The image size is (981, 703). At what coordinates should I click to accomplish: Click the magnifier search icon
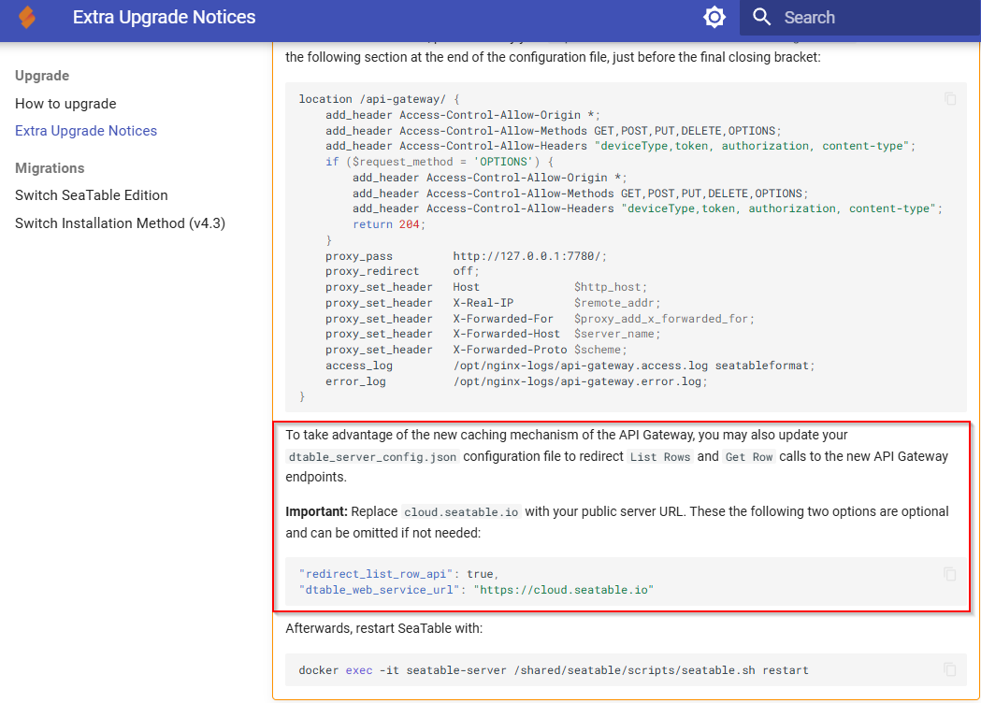pyautogui.click(x=761, y=17)
